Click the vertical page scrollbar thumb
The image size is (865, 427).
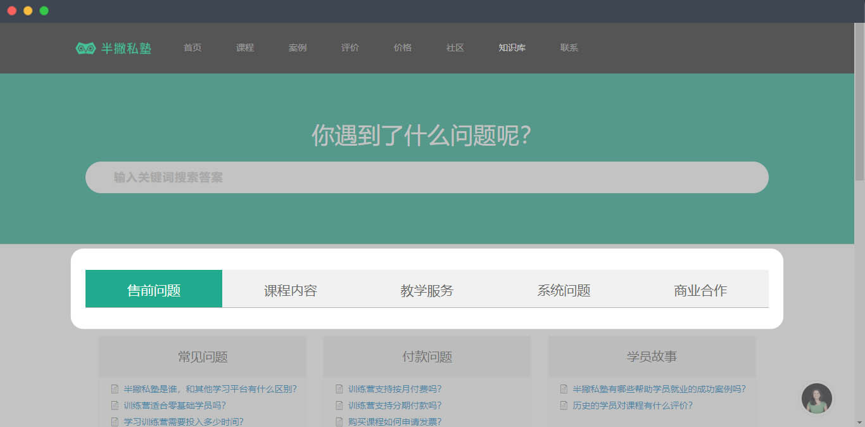click(859, 101)
